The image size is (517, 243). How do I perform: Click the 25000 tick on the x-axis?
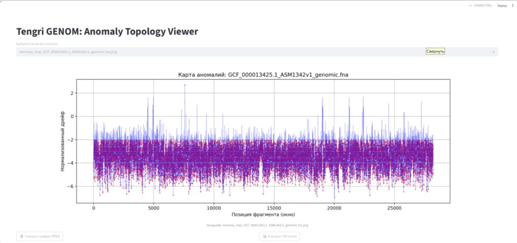tap(394, 209)
